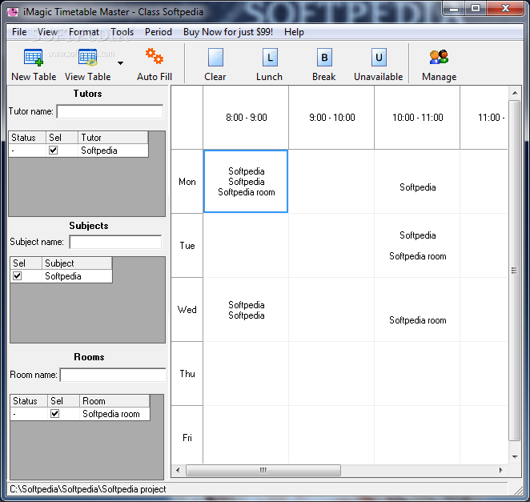Open the File menu
This screenshot has height=502, width=530.
(x=19, y=32)
